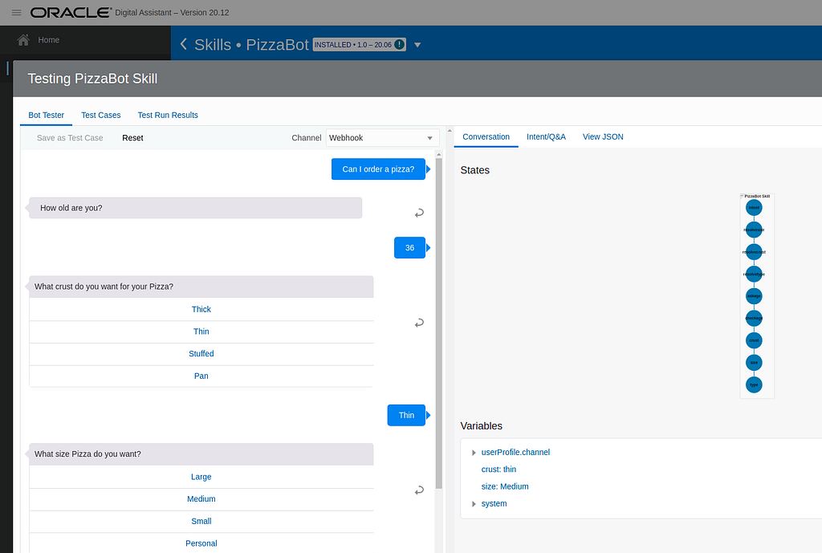Click the 'crust: thin' variable

click(498, 470)
